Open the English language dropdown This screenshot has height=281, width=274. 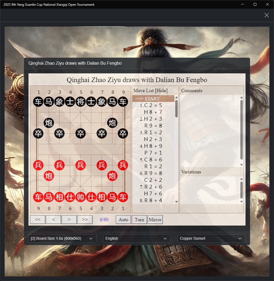pyautogui.click(x=137, y=239)
